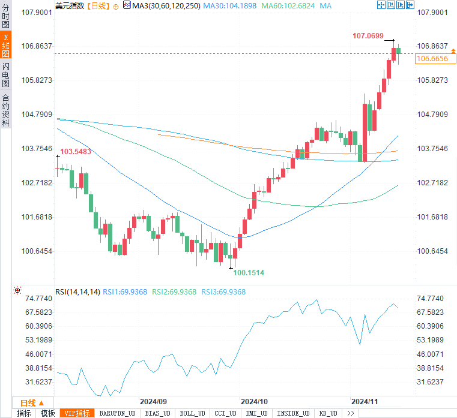The image size is (457, 418).
Task: Show more indicators with >> arrow
Action: pos(351,413)
